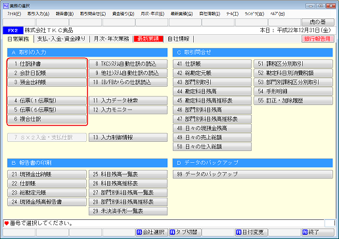Open 50 日々の仕入総額

[212, 146]
